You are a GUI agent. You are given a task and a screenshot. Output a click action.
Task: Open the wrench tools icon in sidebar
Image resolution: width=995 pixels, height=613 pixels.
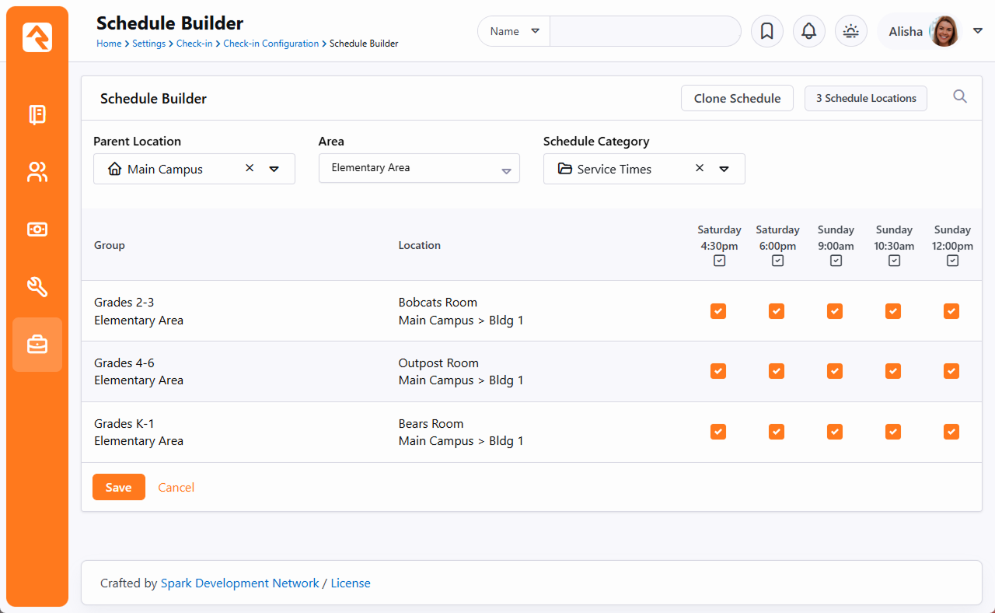(x=37, y=287)
